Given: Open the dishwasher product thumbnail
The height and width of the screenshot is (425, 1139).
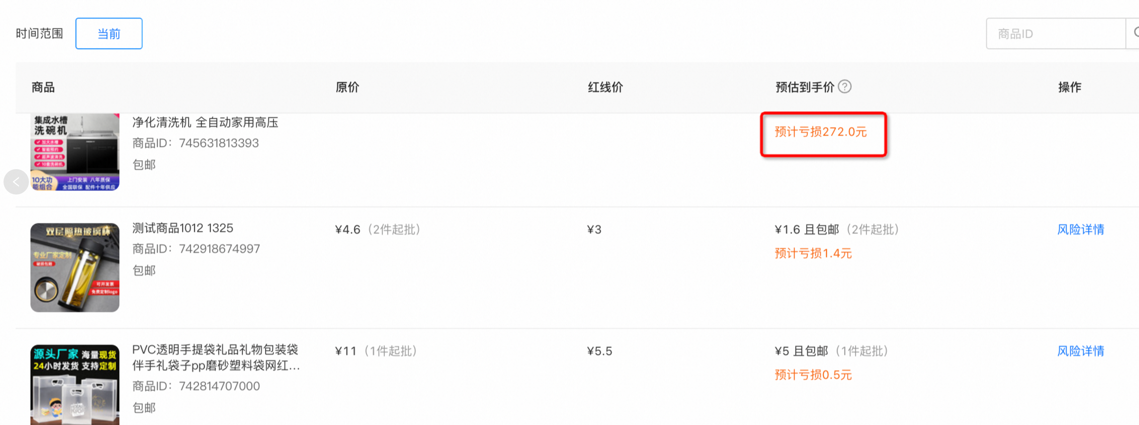Looking at the screenshot, I should point(75,152).
